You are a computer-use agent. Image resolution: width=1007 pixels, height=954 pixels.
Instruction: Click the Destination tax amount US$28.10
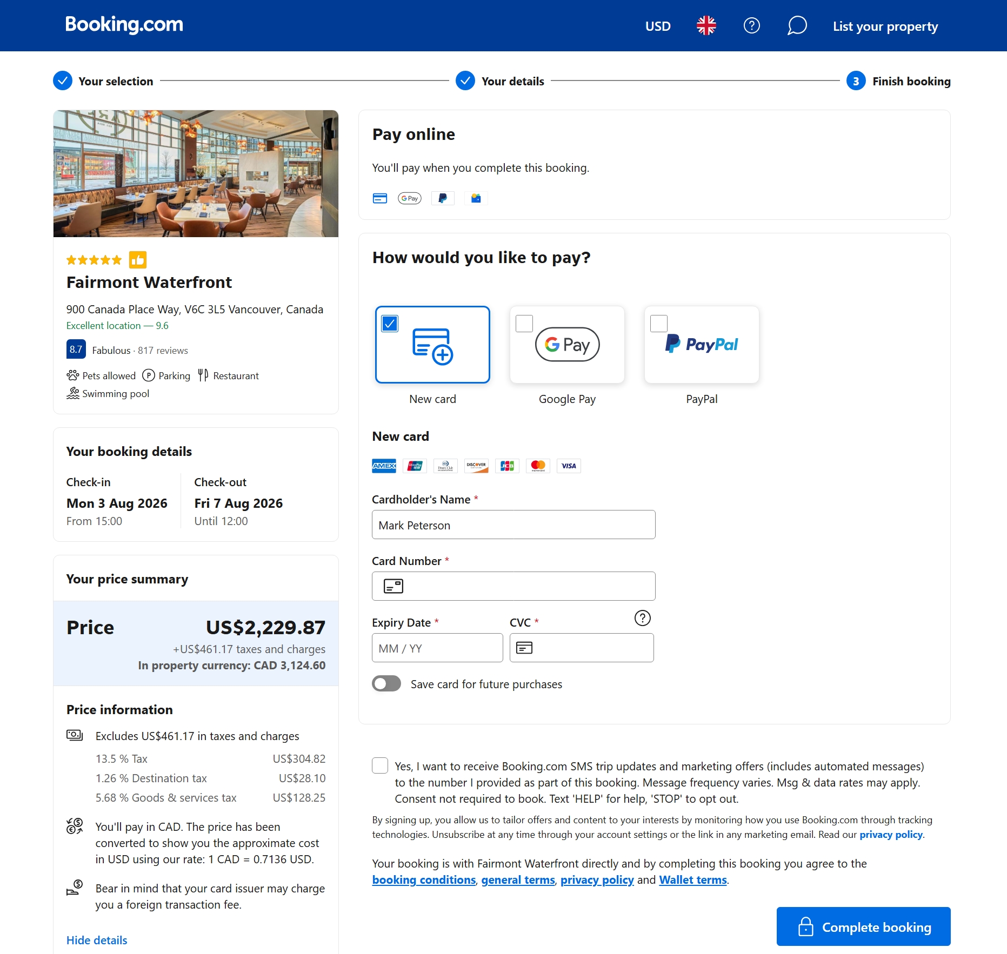point(302,778)
